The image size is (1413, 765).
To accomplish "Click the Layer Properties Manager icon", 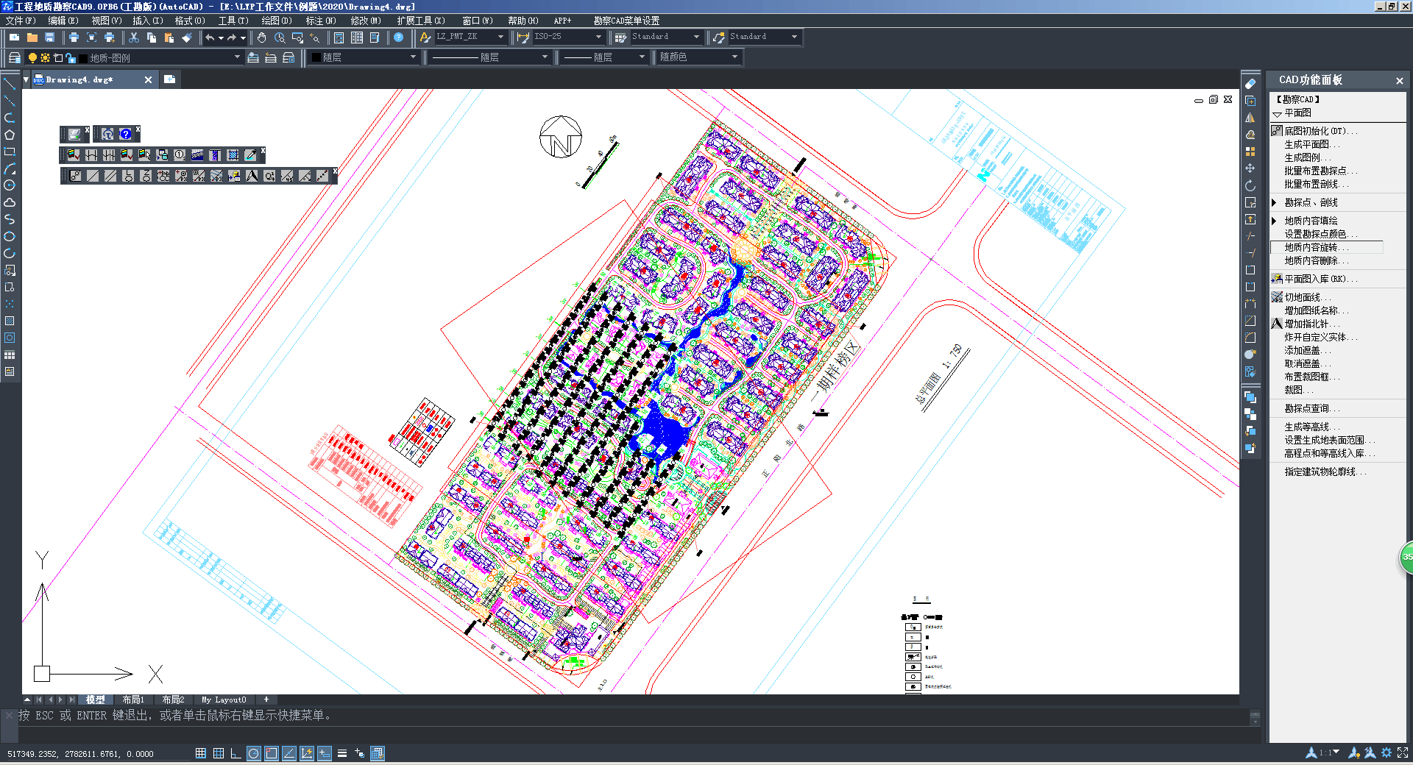I will click(14, 57).
